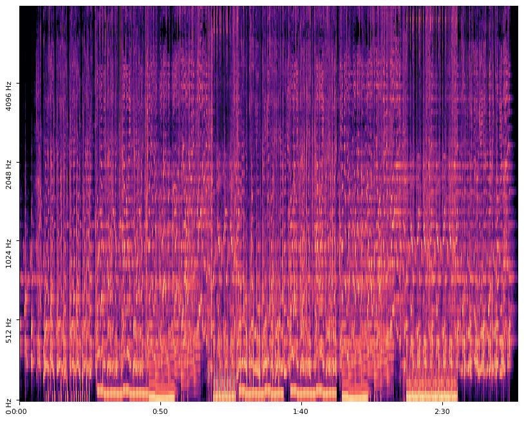Screen dimensions: 524x421
Task: Click the 0:00 time axis label
Action: coord(19,411)
